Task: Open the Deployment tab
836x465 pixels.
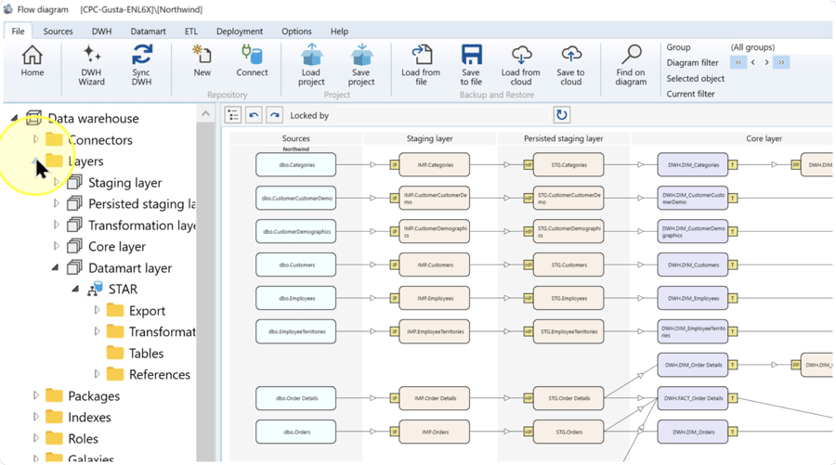Action: tap(240, 31)
